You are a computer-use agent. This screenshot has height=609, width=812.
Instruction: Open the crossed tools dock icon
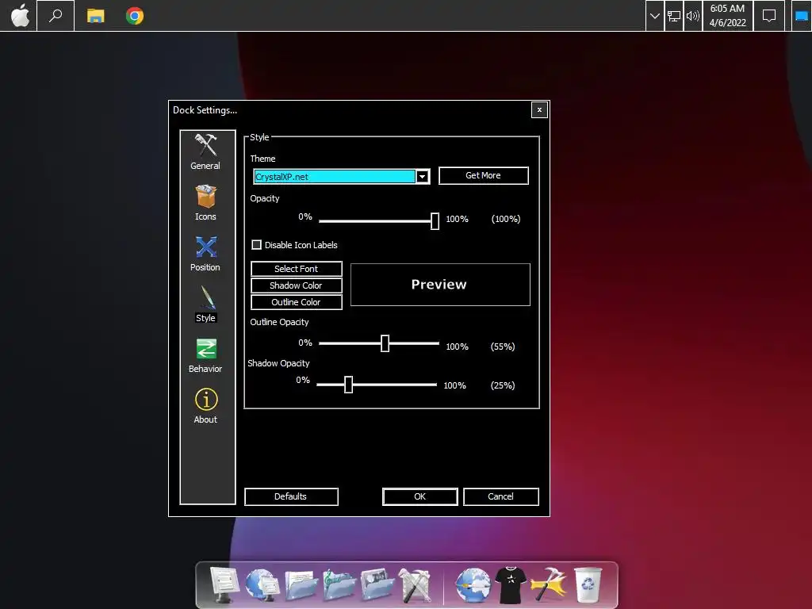(415, 585)
